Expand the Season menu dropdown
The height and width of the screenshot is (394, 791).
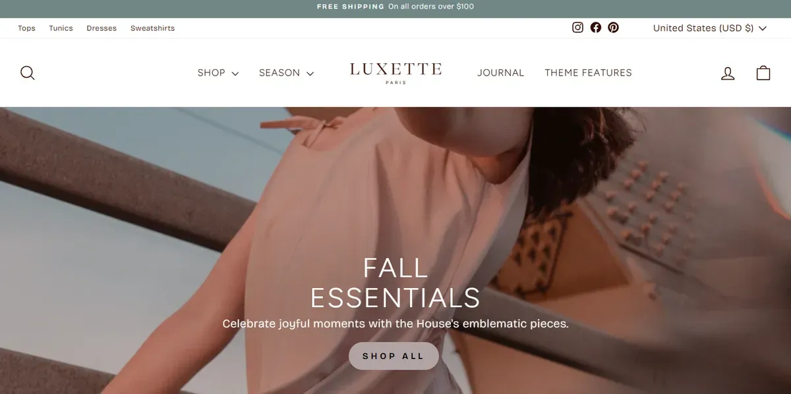pyautogui.click(x=286, y=73)
